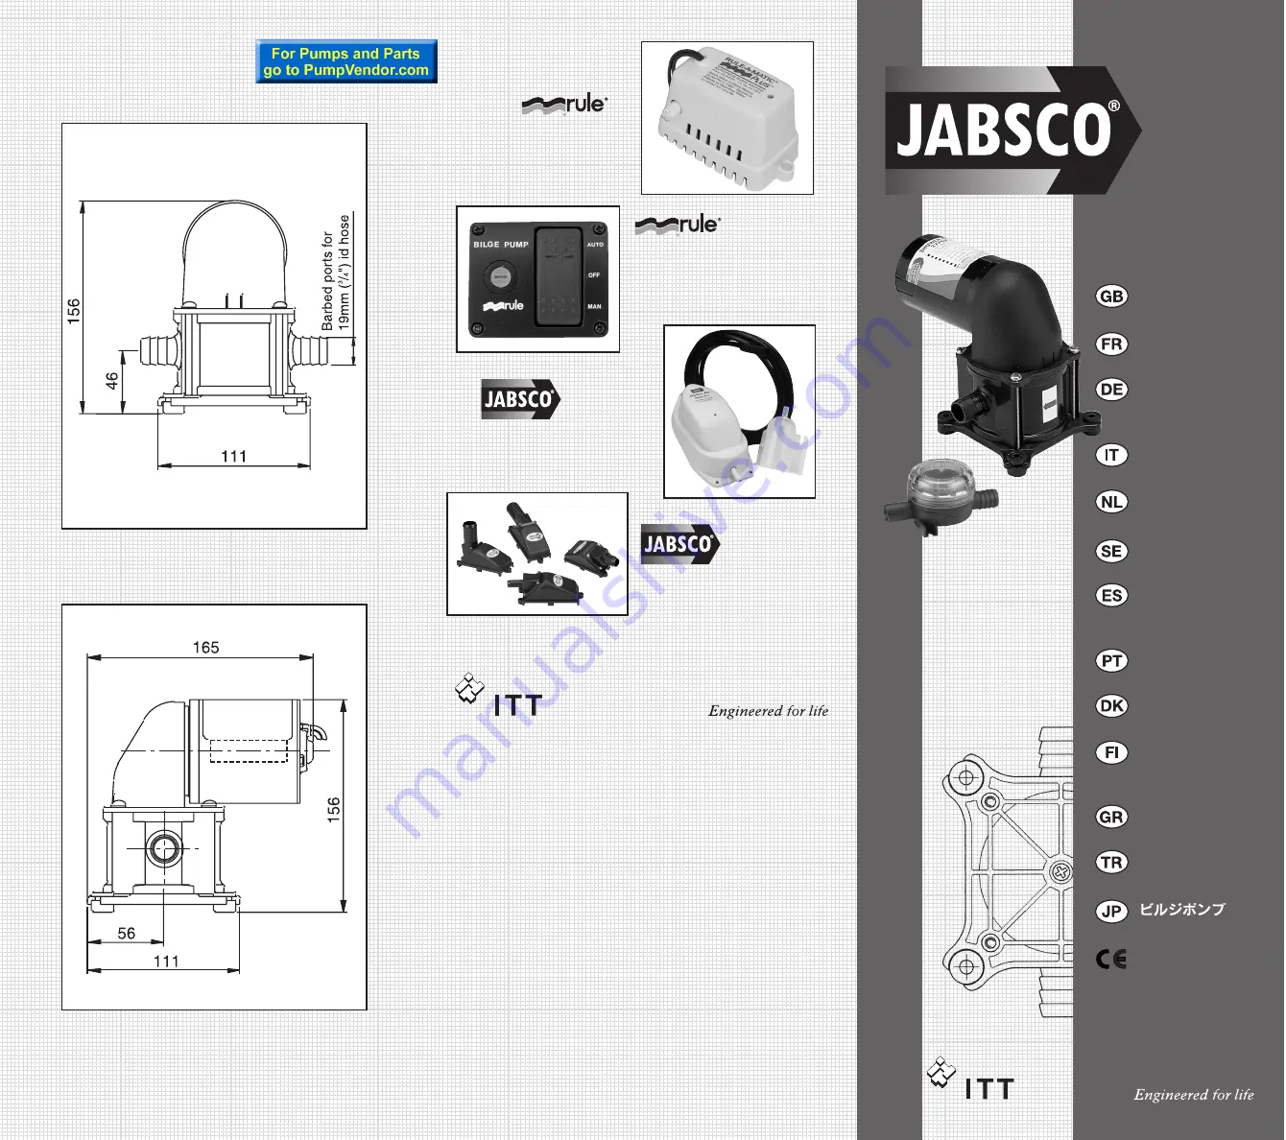Click the 156 dimension in the front-view drawing
Viewport: 1286px width, 1140px height.
point(74,311)
